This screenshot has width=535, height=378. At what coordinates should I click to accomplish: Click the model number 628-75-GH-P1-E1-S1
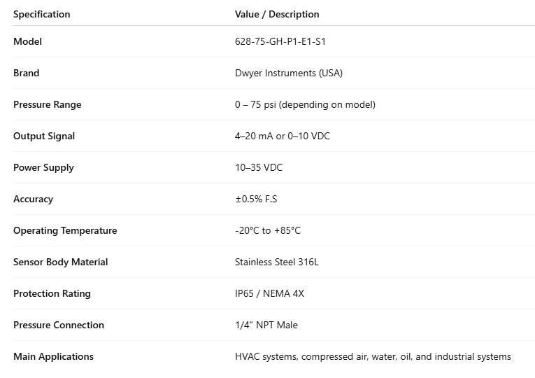click(x=280, y=41)
